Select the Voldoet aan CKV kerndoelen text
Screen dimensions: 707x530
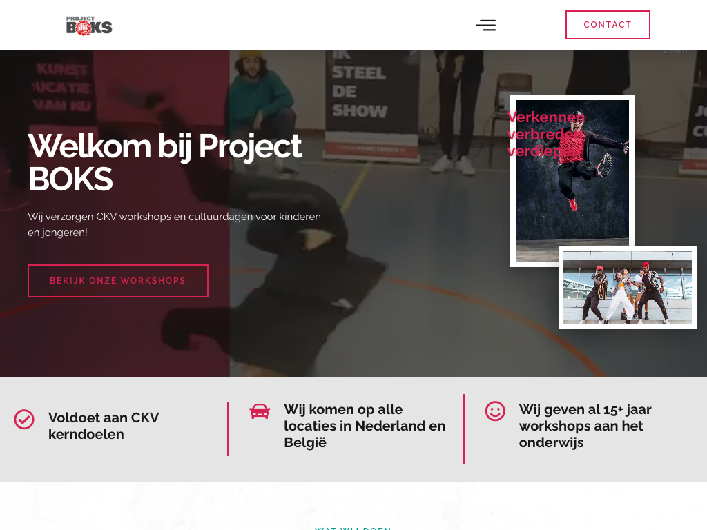104,426
